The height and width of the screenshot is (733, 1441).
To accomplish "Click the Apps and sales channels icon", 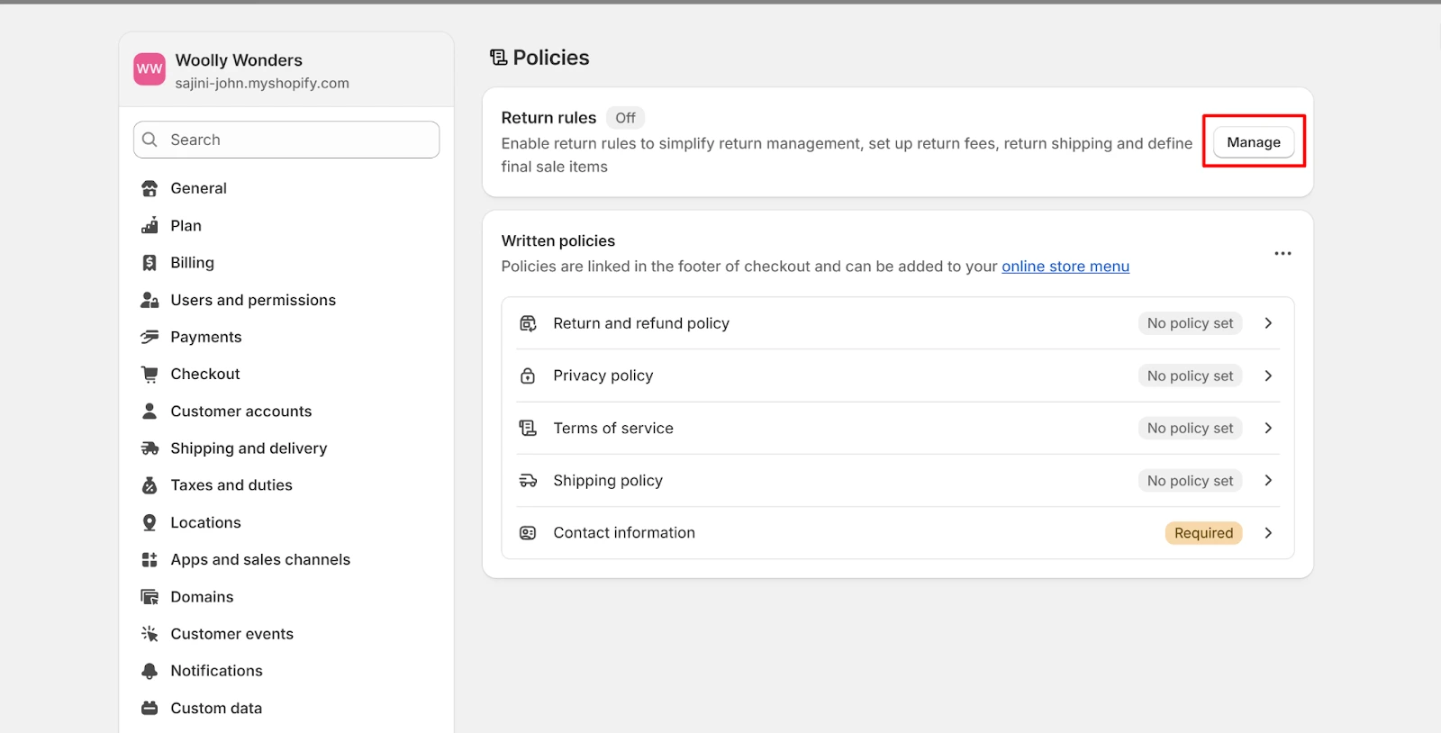I will coord(150,559).
